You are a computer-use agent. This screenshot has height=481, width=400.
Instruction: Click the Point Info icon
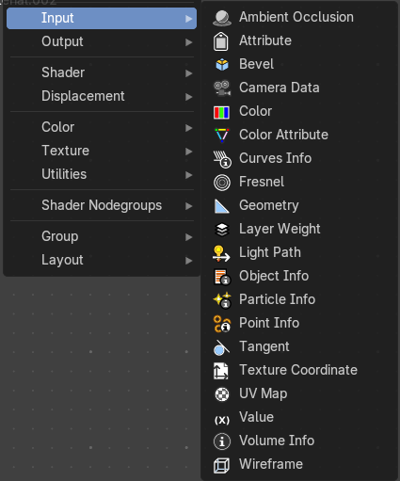[222, 324]
